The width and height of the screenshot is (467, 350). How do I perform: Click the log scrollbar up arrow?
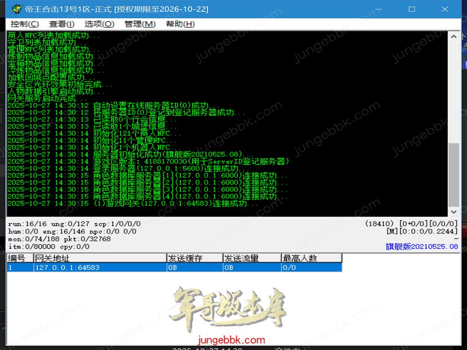[454, 37]
